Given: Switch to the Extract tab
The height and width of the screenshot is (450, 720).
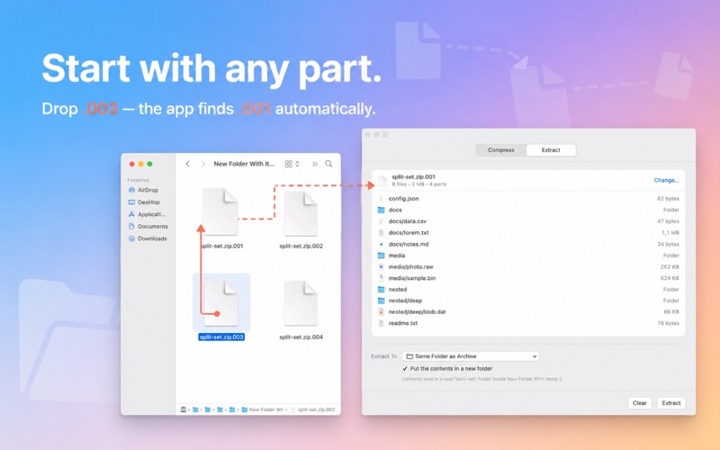Looking at the screenshot, I should coord(551,150).
